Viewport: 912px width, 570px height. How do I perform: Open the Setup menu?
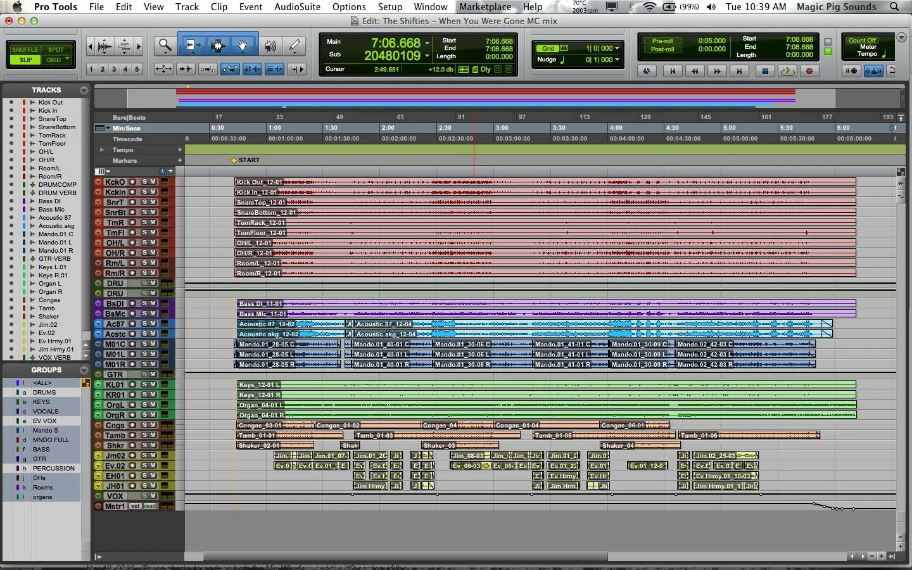390,6
